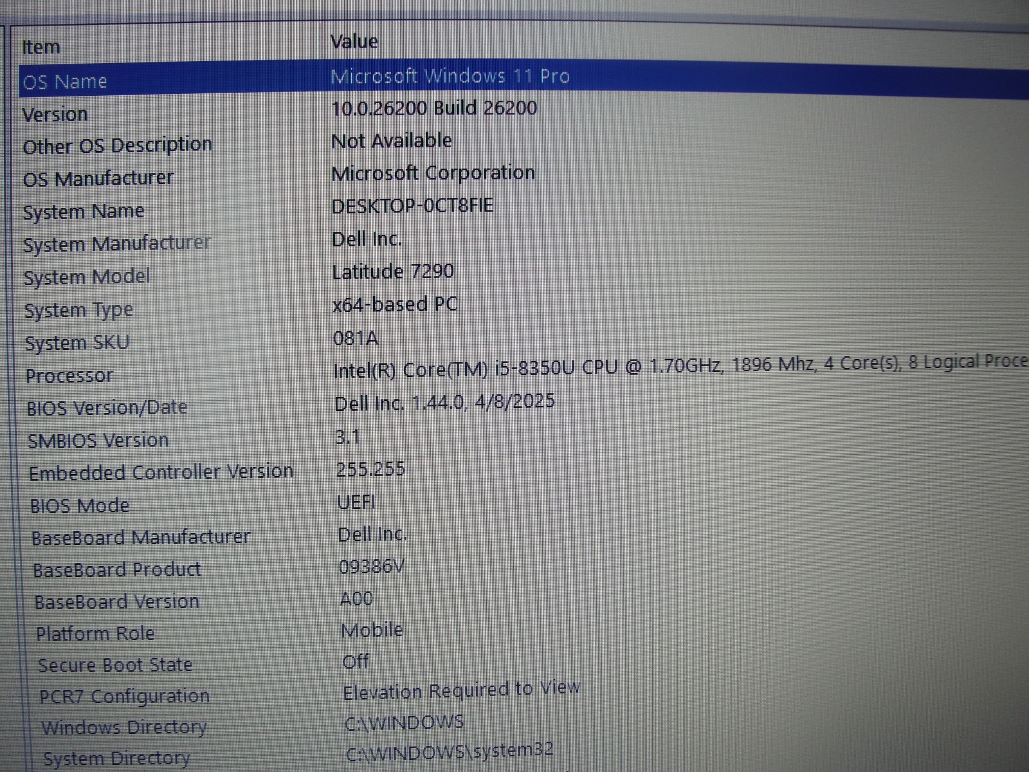Click the DESKTOP-0CT8FIE value
The height and width of the screenshot is (772, 1029).
click(412, 206)
